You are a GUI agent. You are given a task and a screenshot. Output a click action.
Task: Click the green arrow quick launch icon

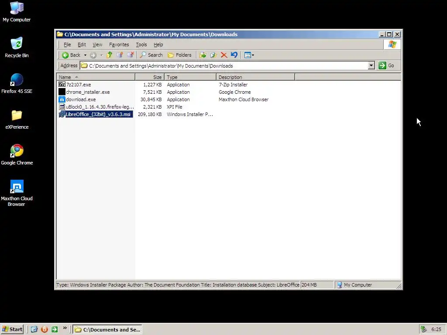(x=55, y=329)
